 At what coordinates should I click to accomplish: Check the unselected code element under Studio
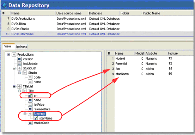tap(30, 77)
